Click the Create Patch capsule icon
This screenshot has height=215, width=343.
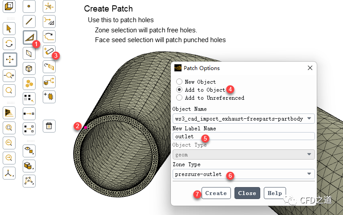point(49,51)
